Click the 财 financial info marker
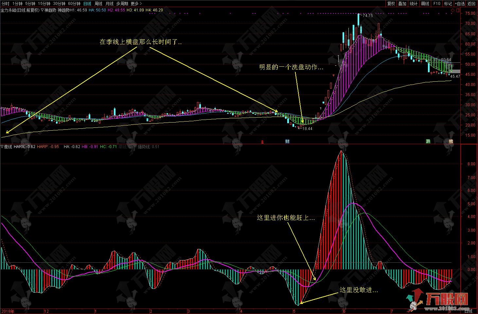This screenshot has width=478, height=314. click(287, 141)
